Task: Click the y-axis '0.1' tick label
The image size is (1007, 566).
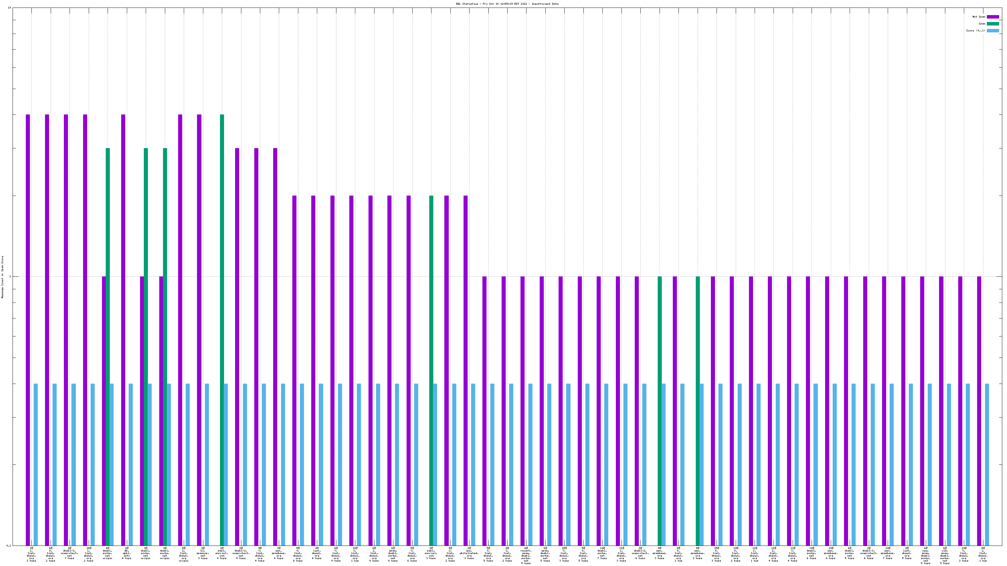Action: point(8,546)
